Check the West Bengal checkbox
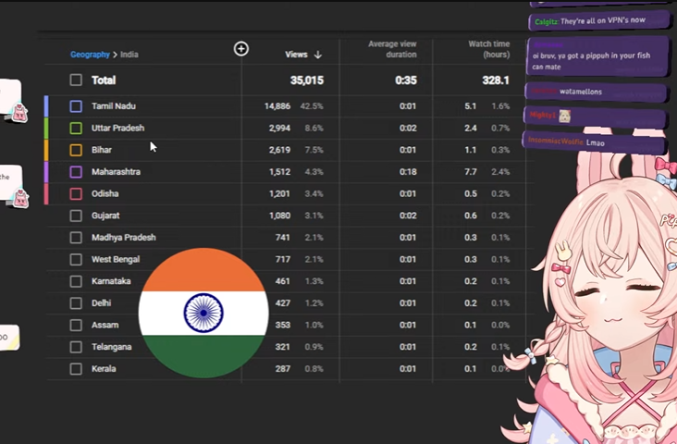Viewport: 677px width, 444px height. pyautogui.click(x=76, y=260)
